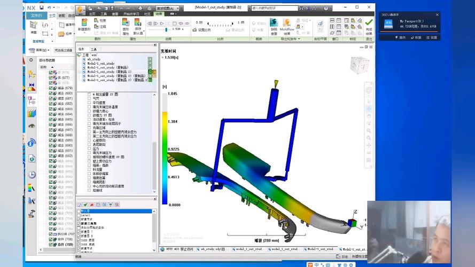This screenshot has width=475, height=267.
Task: Select the Results (结果) ribbon tab
Action: point(159,14)
